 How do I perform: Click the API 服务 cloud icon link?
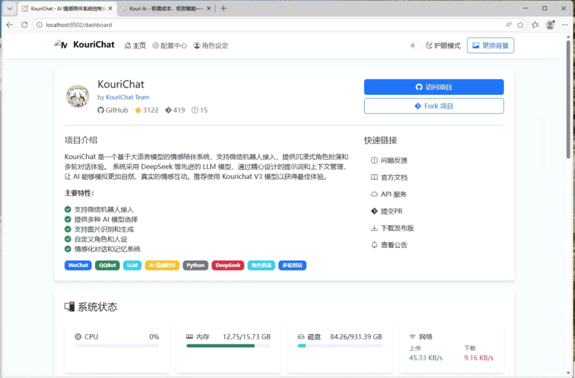[374, 194]
